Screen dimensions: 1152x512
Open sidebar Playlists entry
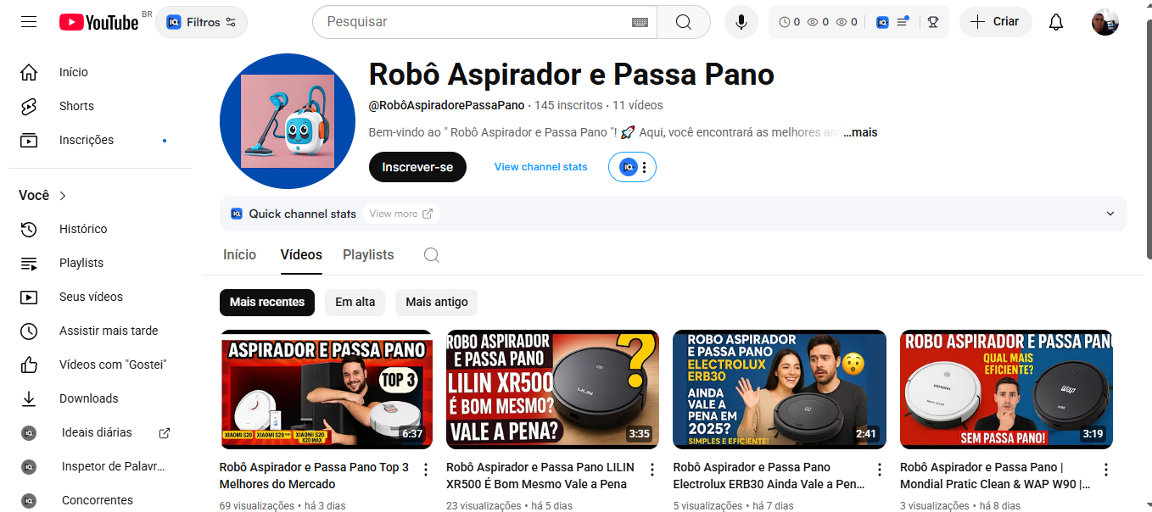[100, 263]
